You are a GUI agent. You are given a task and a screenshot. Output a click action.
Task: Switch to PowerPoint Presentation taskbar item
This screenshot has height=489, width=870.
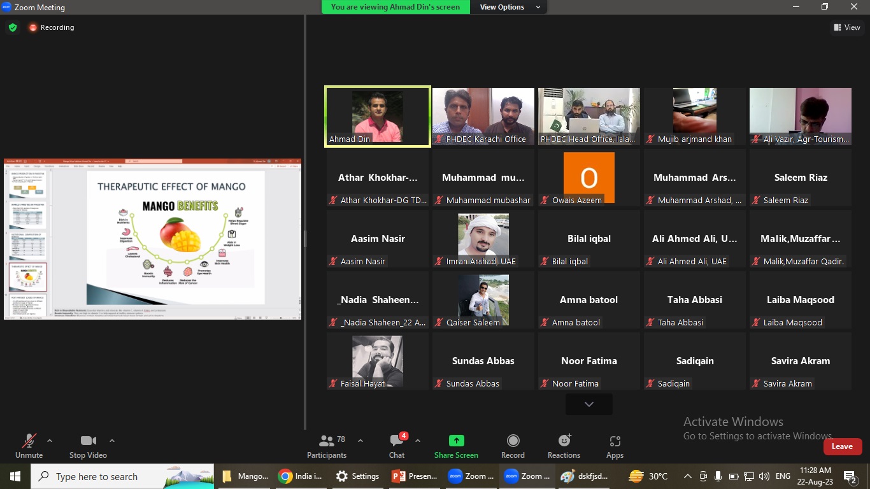coord(415,476)
